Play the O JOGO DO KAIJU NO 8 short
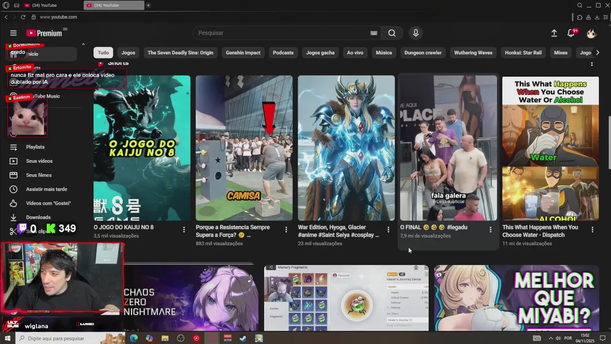611x344 pixels. (142, 148)
